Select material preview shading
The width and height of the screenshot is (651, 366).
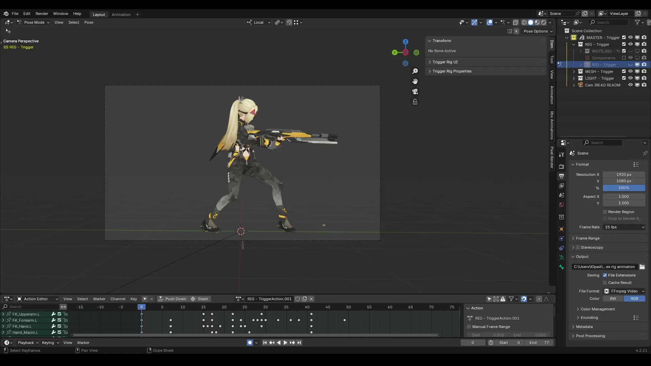pos(537,22)
